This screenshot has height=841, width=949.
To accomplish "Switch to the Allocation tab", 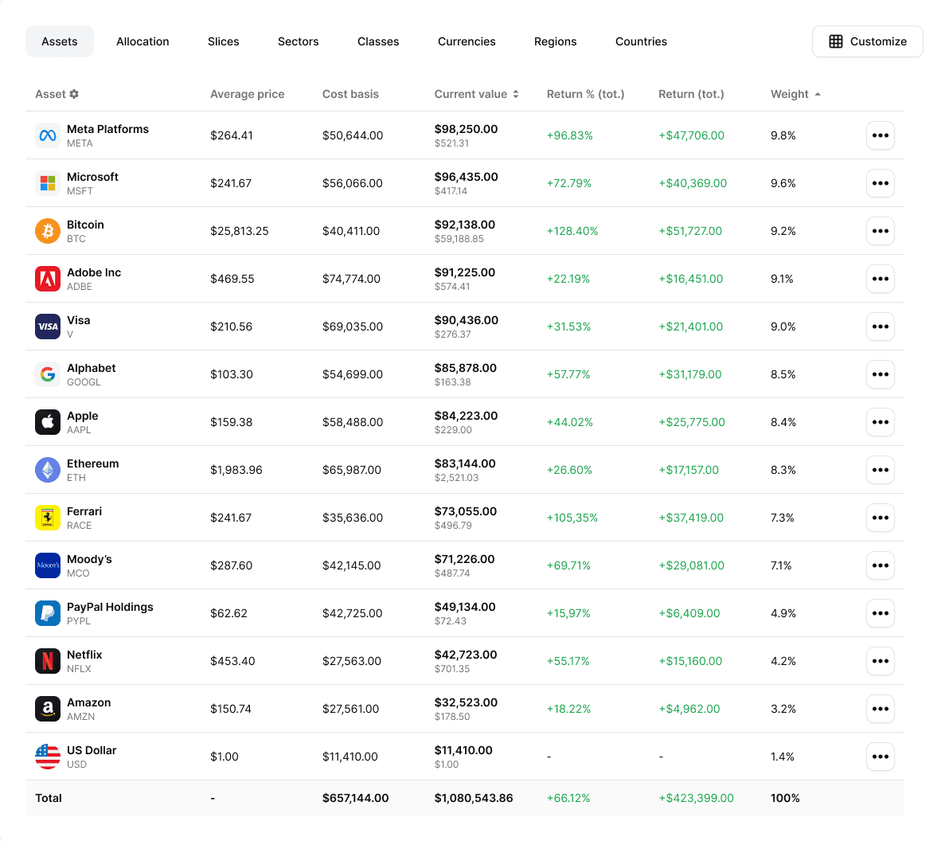I will [143, 41].
